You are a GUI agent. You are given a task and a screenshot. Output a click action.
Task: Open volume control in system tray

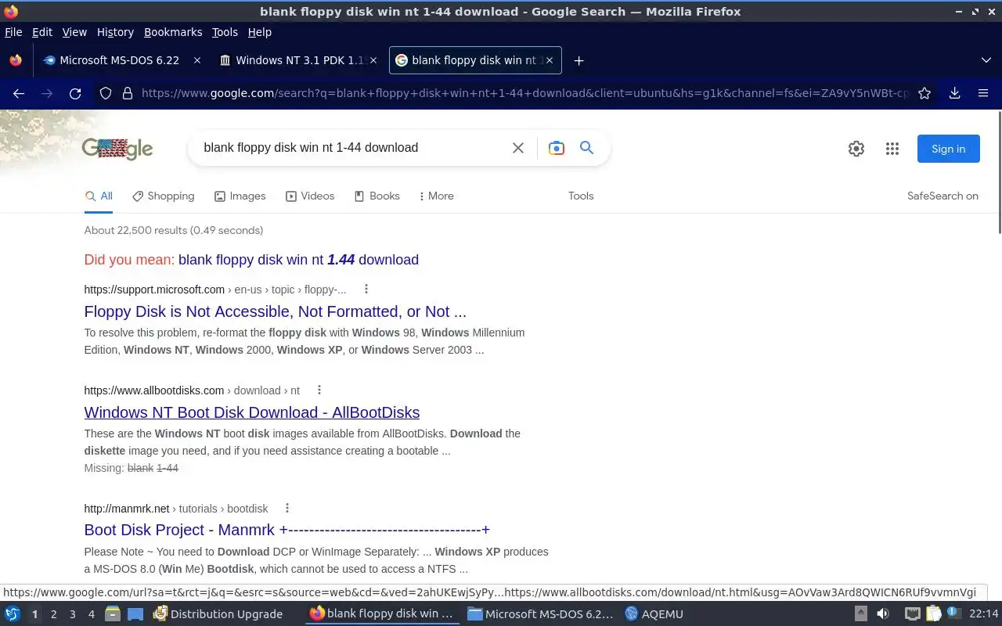click(x=883, y=613)
